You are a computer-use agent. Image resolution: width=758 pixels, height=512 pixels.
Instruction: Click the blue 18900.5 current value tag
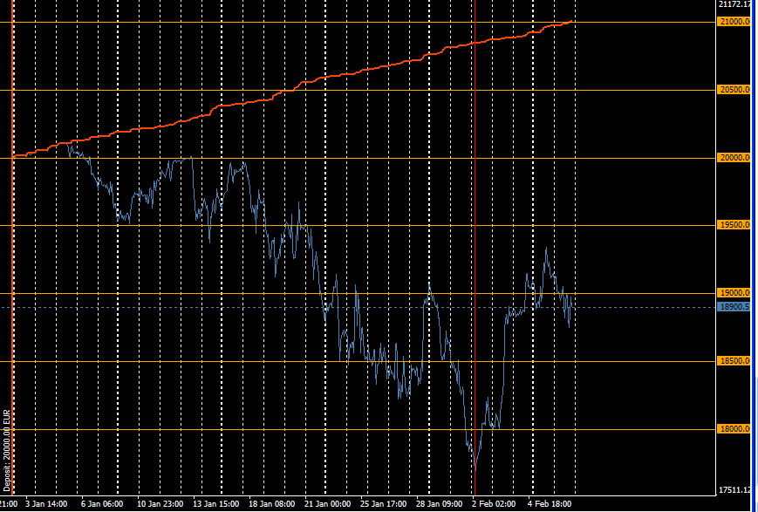coord(734,307)
